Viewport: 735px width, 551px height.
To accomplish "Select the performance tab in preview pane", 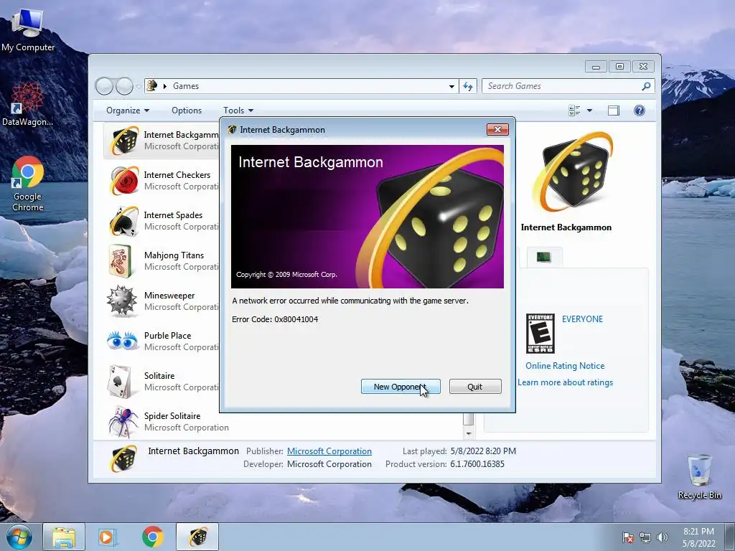I will [x=544, y=258].
